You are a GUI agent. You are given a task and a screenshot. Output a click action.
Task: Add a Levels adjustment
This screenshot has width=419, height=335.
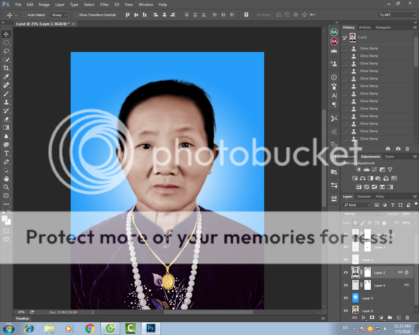[x=366, y=169]
